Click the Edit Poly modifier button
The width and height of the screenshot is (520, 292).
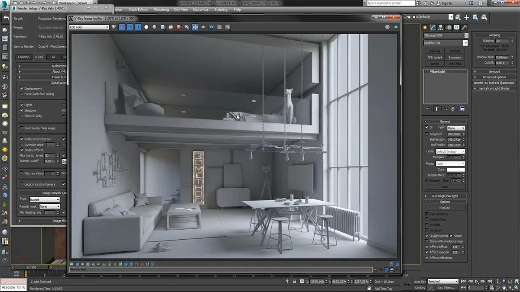pyautogui.click(x=435, y=51)
